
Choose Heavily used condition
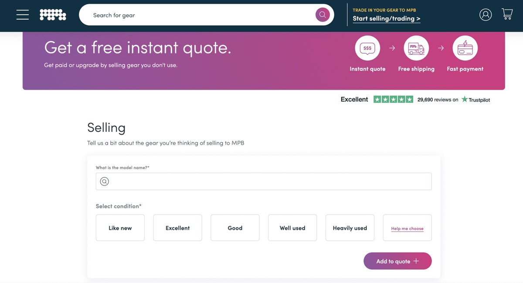[350, 228]
